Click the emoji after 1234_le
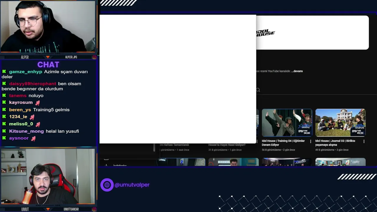 click(x=32, y=117)
